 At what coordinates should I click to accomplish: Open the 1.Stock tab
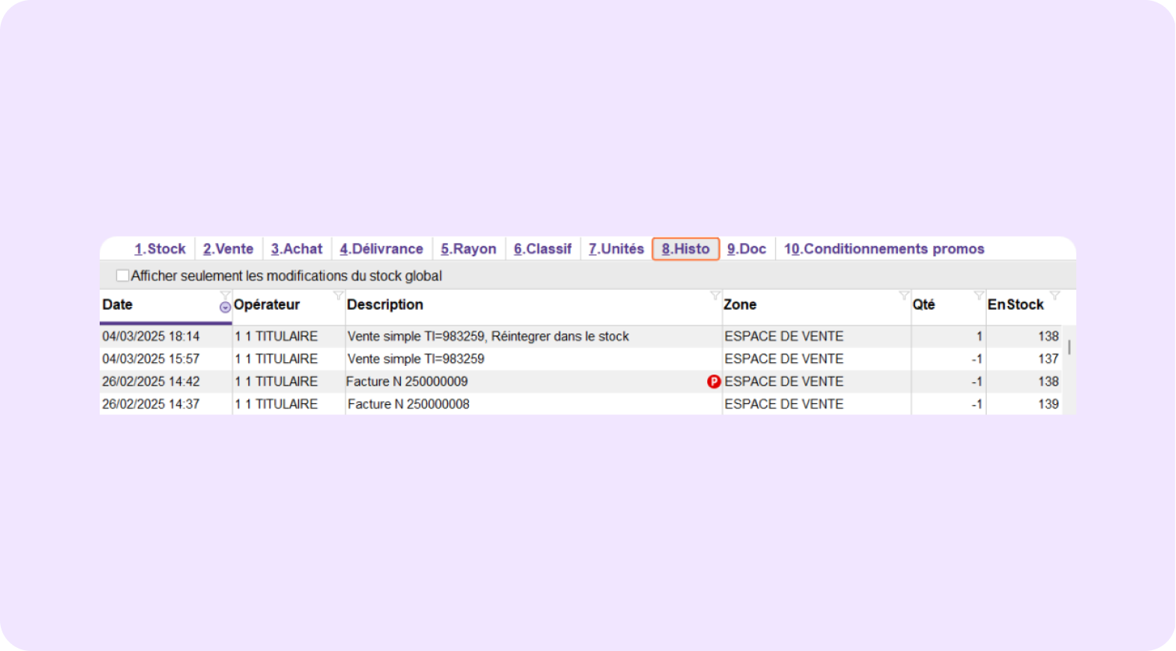tap(160, 249)
